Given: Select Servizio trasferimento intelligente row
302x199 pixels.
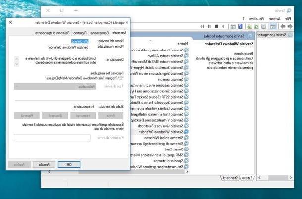Looking at the screenshot, I should click(159, 114).
